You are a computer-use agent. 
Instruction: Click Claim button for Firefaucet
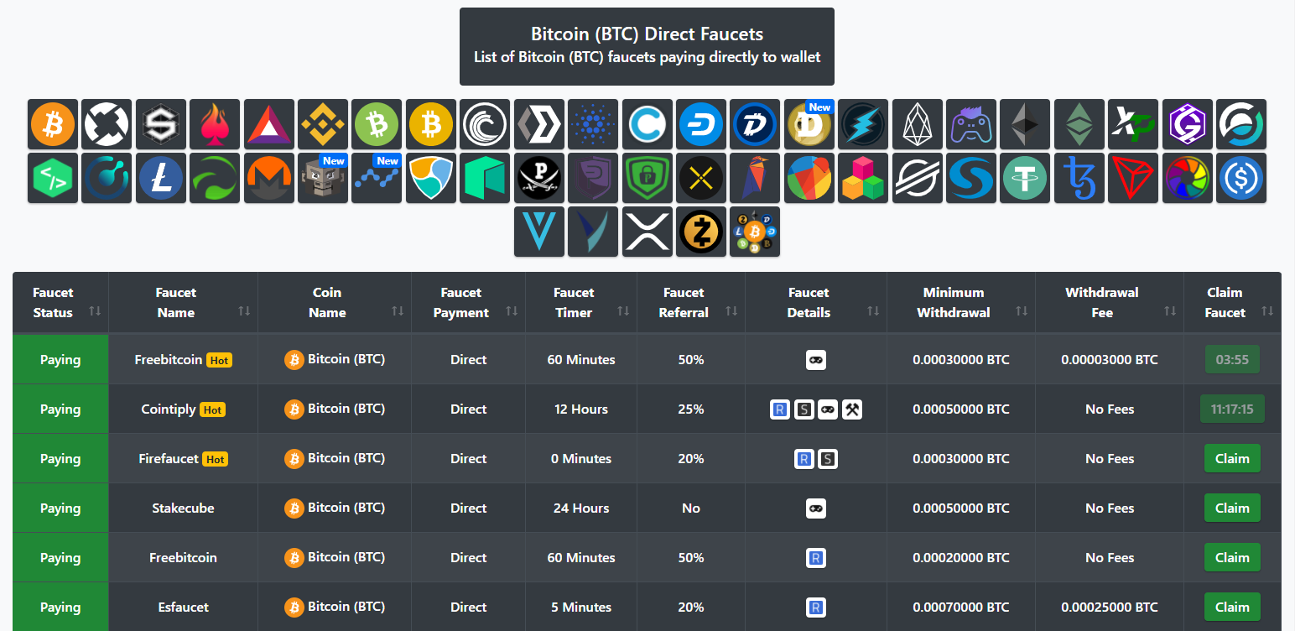(x=1232, y=459)
